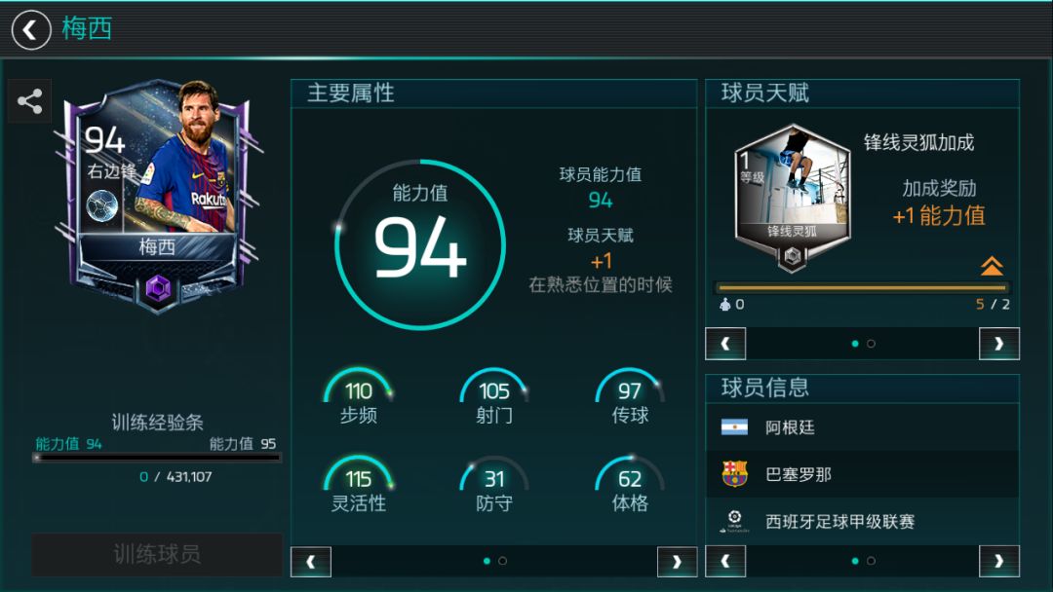
Task: Tap the purple hexagon gem on Messi's card
Action: click(x=159, y=288)
